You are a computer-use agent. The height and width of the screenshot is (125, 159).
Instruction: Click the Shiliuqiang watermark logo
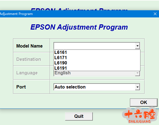(140, 115)
